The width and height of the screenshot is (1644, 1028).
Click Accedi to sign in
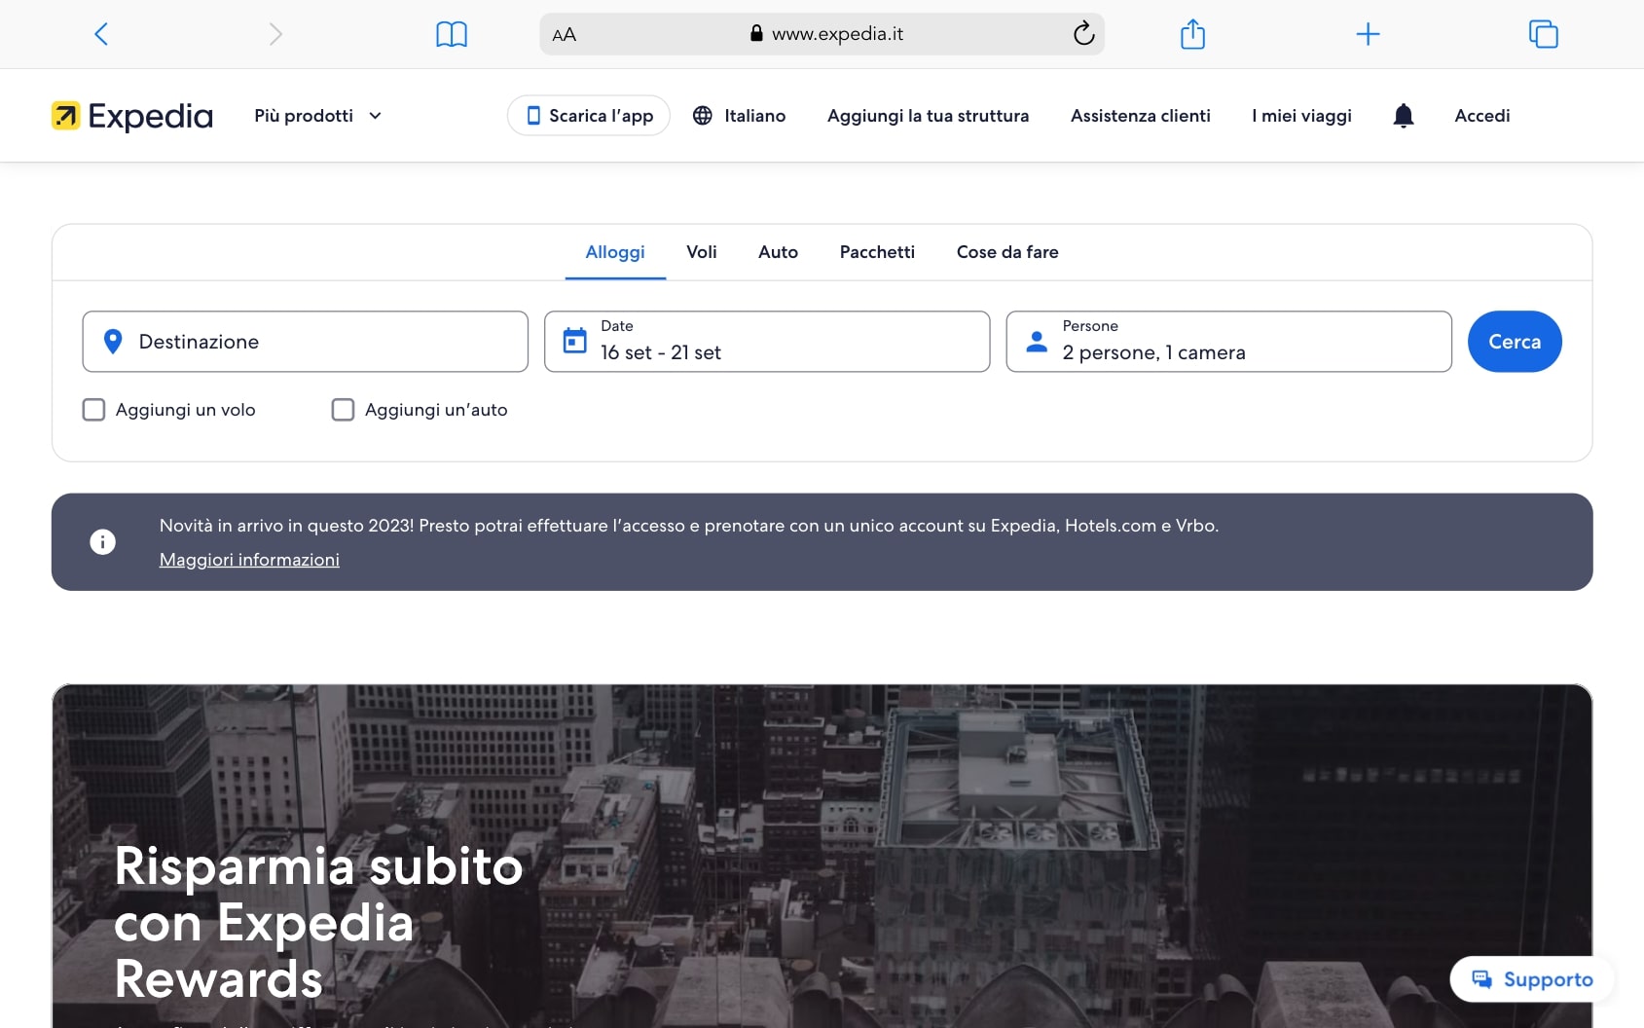[1482, 116]
